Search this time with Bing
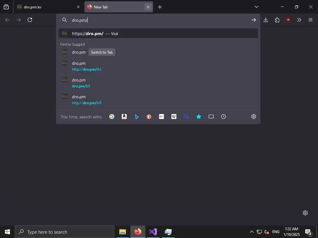318x238 pixels. pos(137,117)
